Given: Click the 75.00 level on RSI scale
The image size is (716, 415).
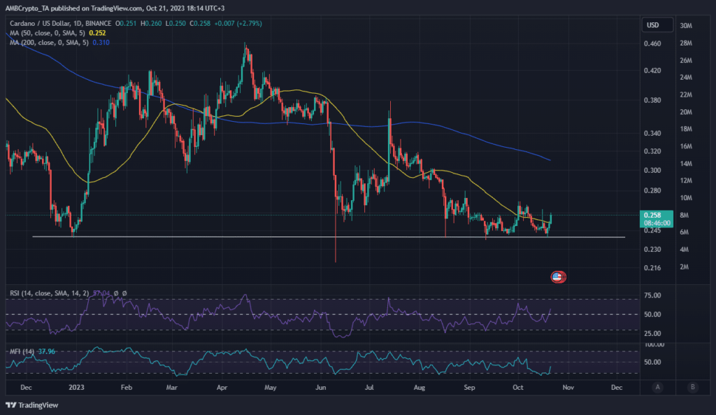Looking at the screenshot, I should click(x=652, y=296).
